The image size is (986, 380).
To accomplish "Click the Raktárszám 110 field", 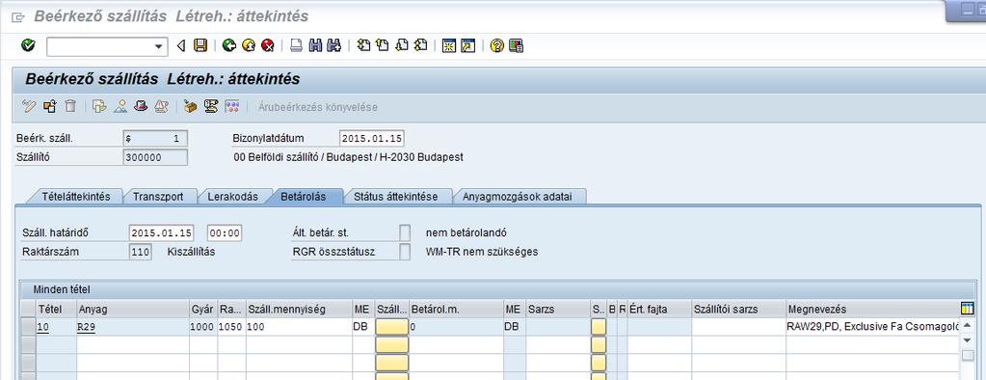I will (140, 252).
